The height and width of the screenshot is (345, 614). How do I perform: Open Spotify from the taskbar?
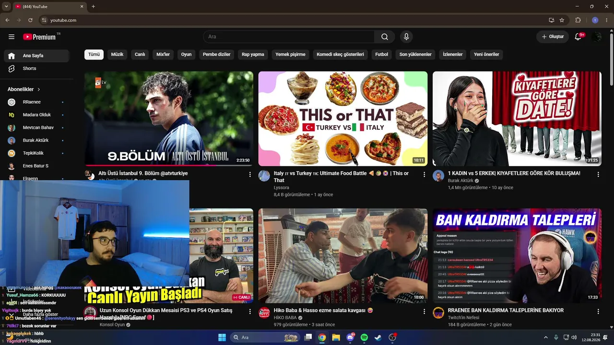(364, 337)
